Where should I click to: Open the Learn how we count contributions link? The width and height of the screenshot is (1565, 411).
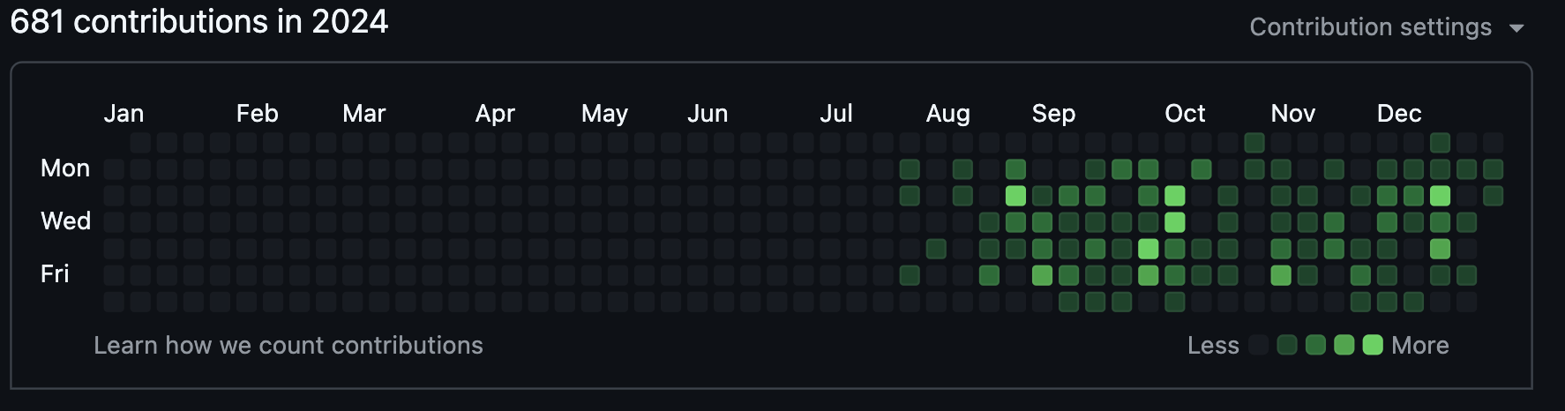click(288, 345)
